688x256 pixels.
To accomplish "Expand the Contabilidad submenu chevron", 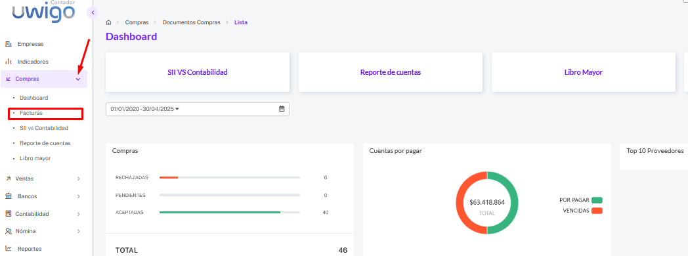I will 79,215.
